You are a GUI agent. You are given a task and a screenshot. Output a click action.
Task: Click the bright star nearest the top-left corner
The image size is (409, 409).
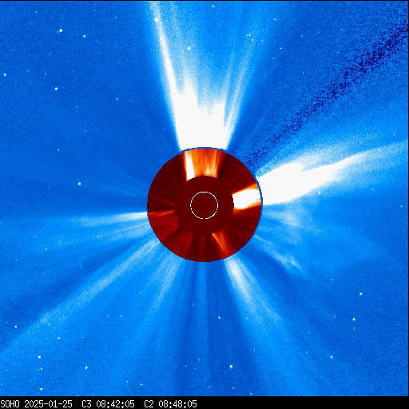point(61,30)
